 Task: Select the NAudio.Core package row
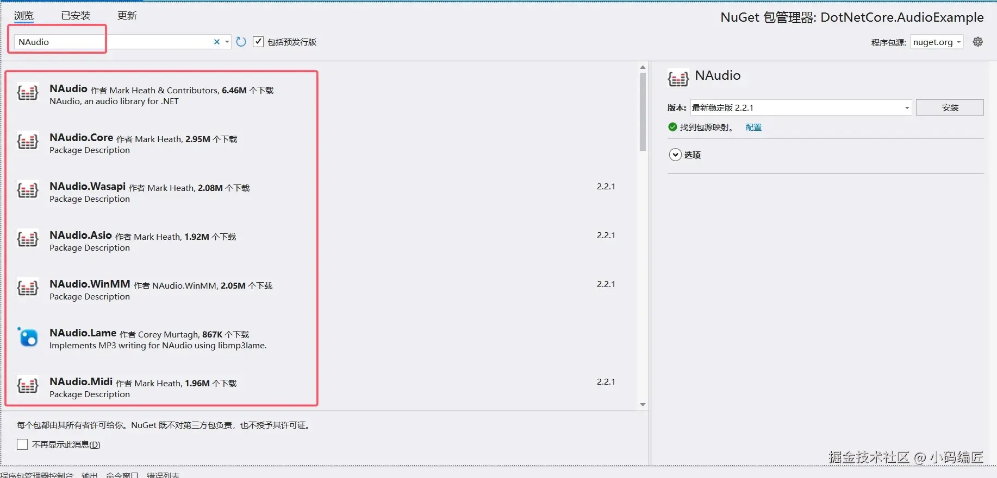[321, 144]
